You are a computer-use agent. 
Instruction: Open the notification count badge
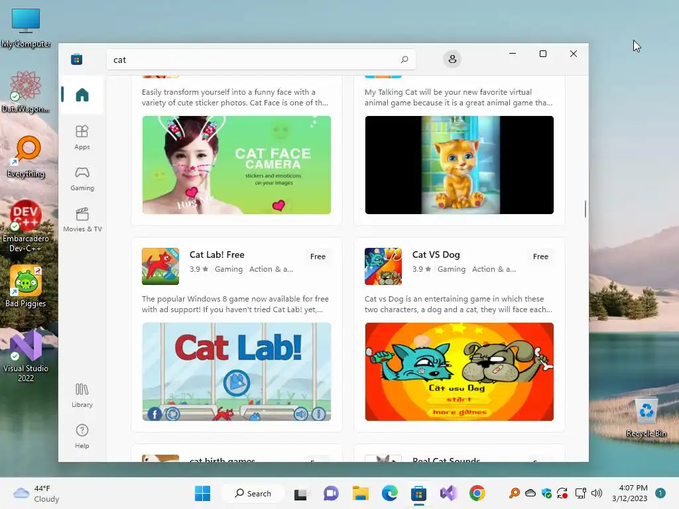[660, 493]
